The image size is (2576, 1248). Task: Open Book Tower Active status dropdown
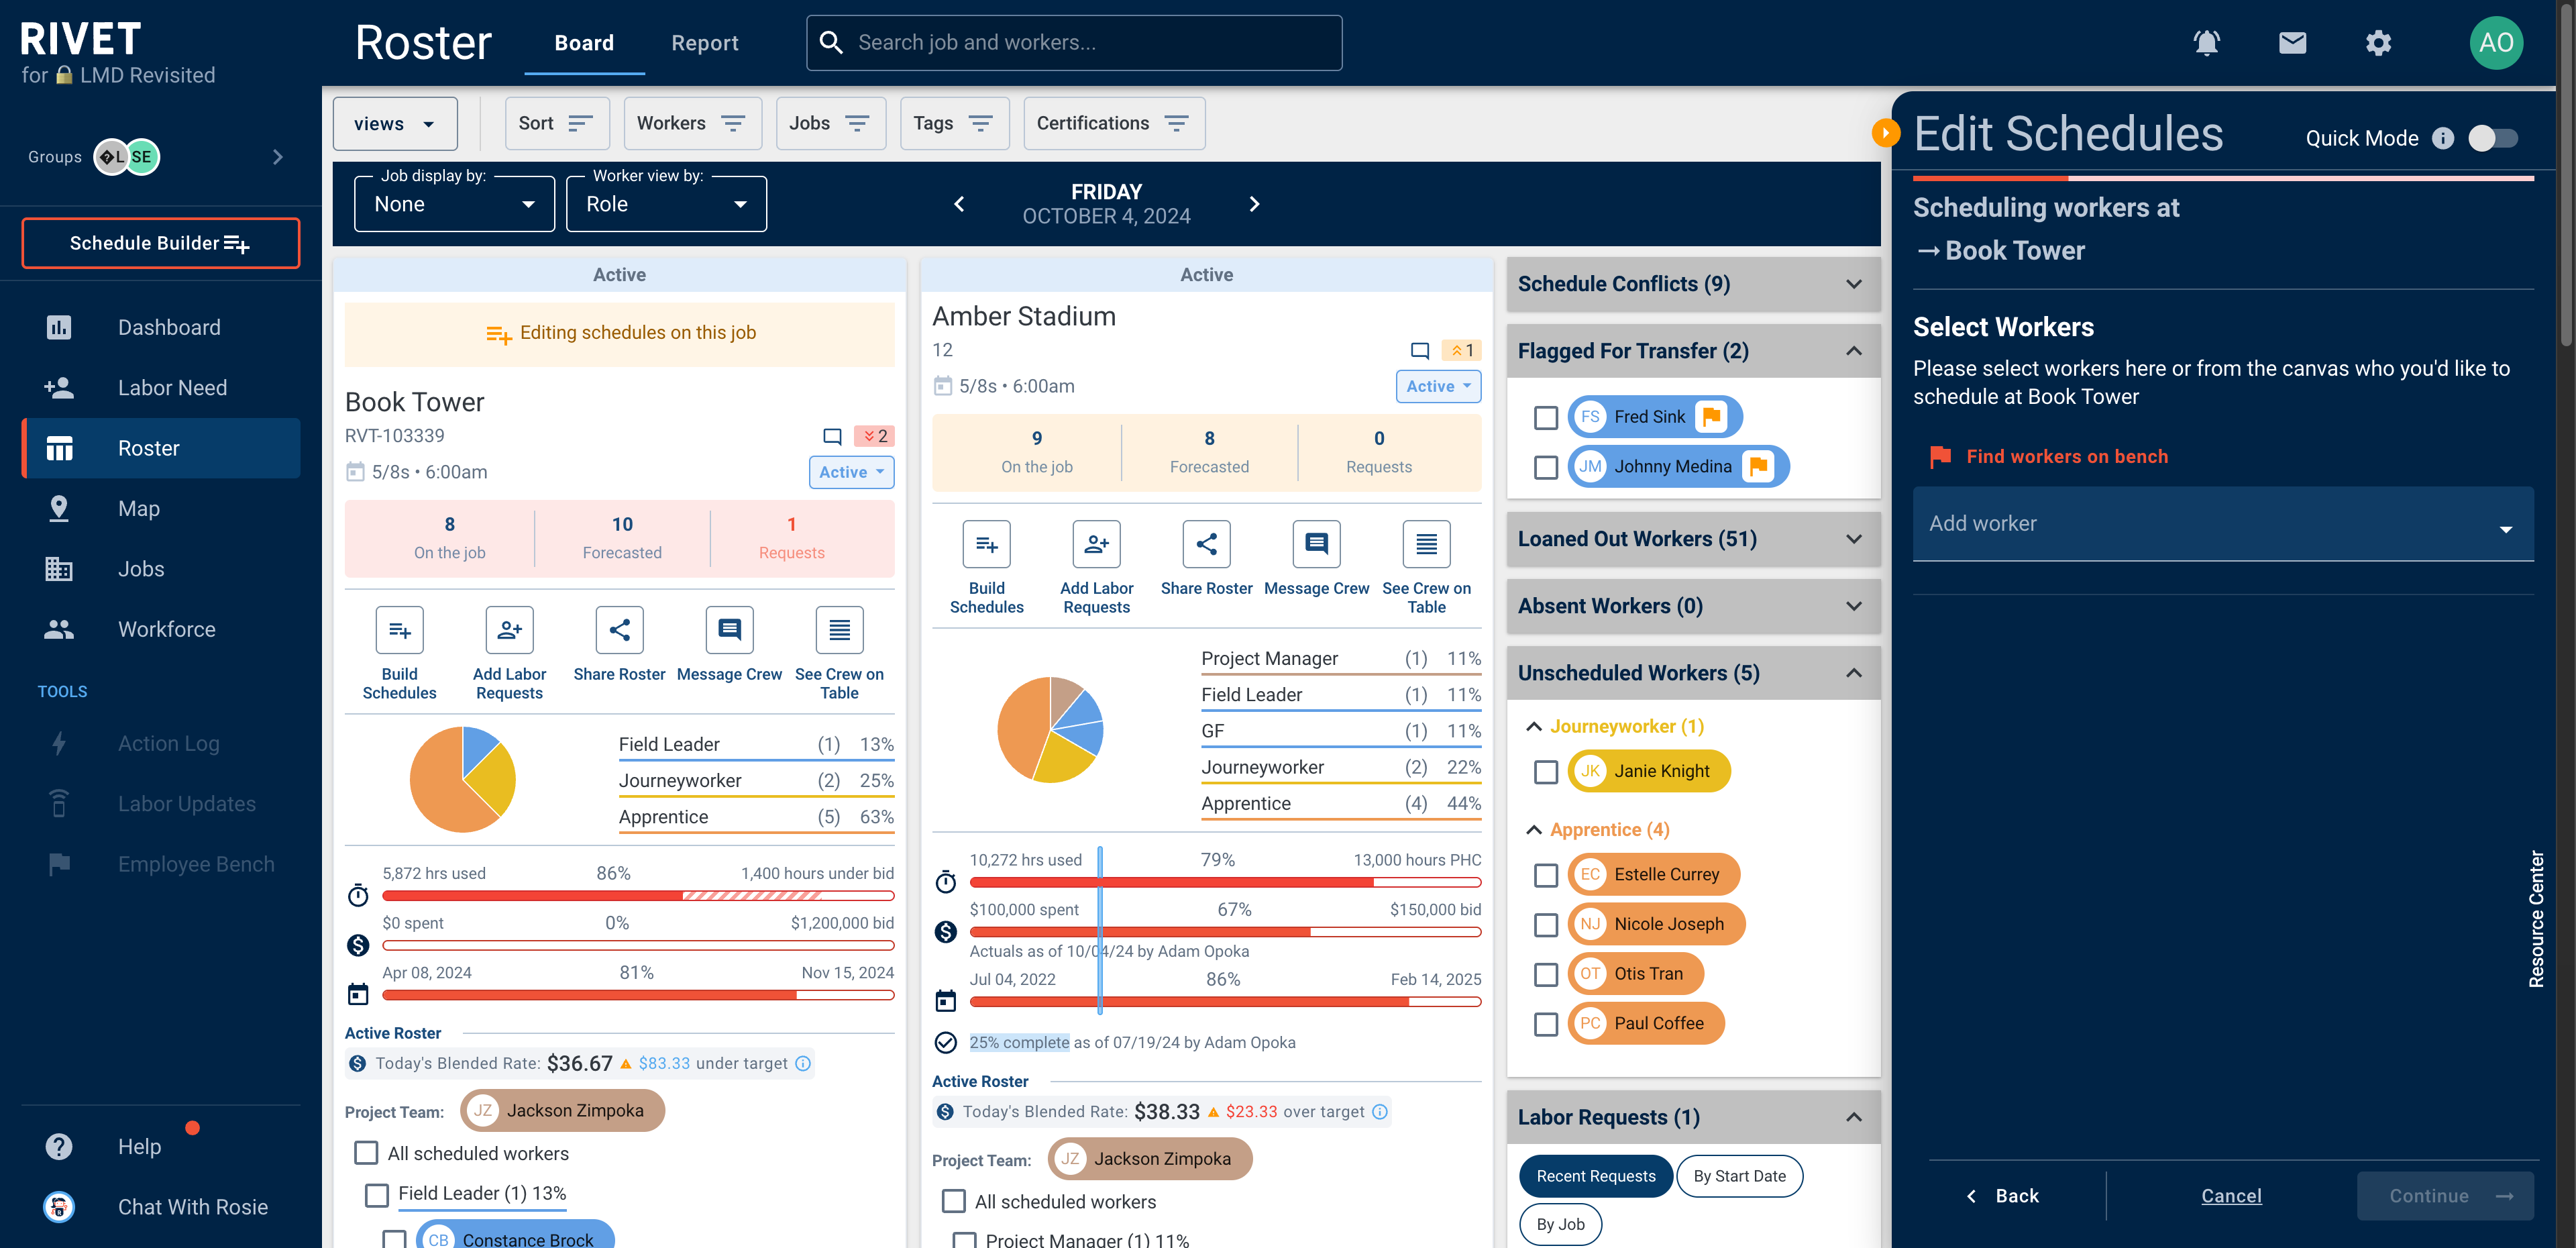click(x=851, y=472)
